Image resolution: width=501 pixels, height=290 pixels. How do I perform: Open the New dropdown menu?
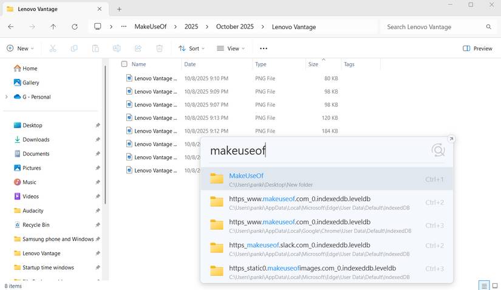pyautogui.click(x=20, y=48)
